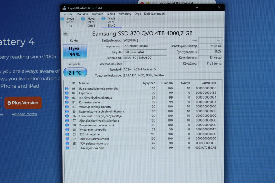Click status orb for C: drive
Screen dimensions: 275x183
coord(63,19)
